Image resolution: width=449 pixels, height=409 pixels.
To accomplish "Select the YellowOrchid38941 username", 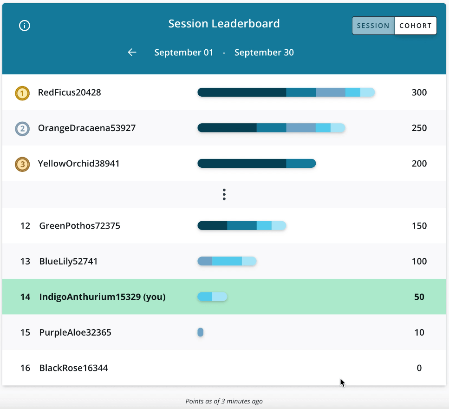I will [78, 164].
